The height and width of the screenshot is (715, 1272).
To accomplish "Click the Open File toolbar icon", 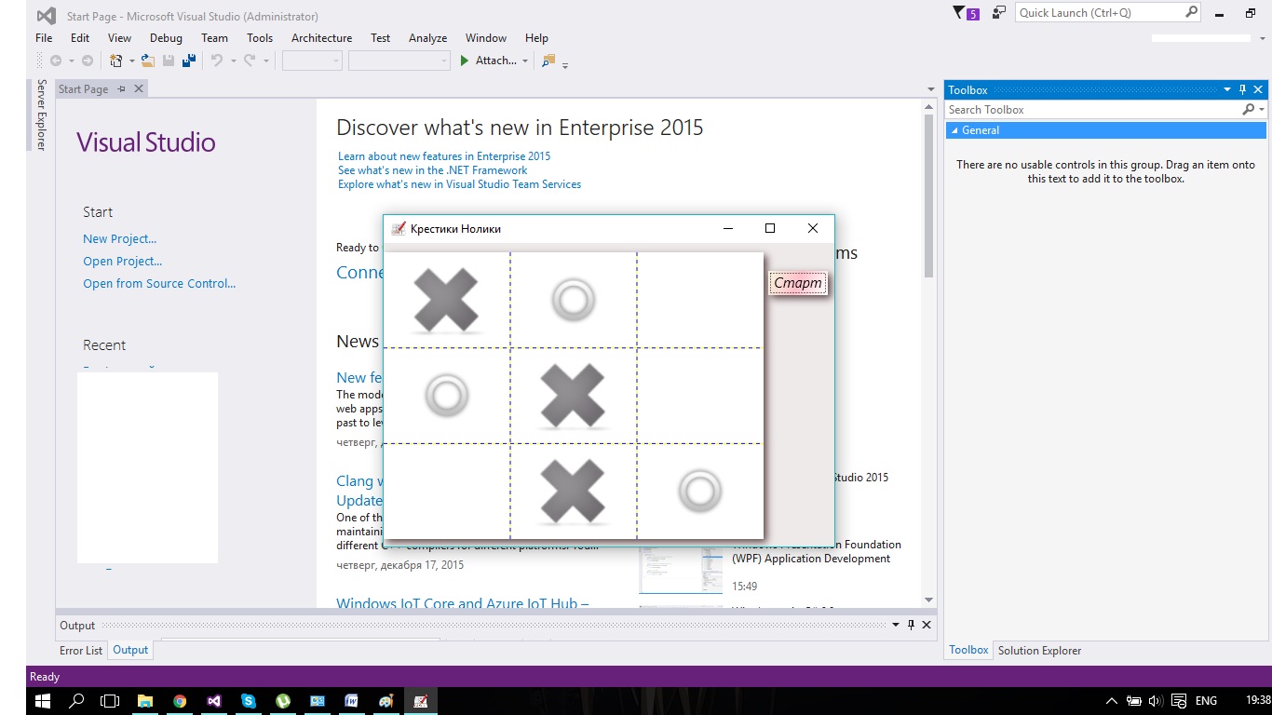I will click(148, 61).
